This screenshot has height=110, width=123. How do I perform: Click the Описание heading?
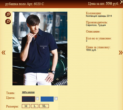point(93,32)
